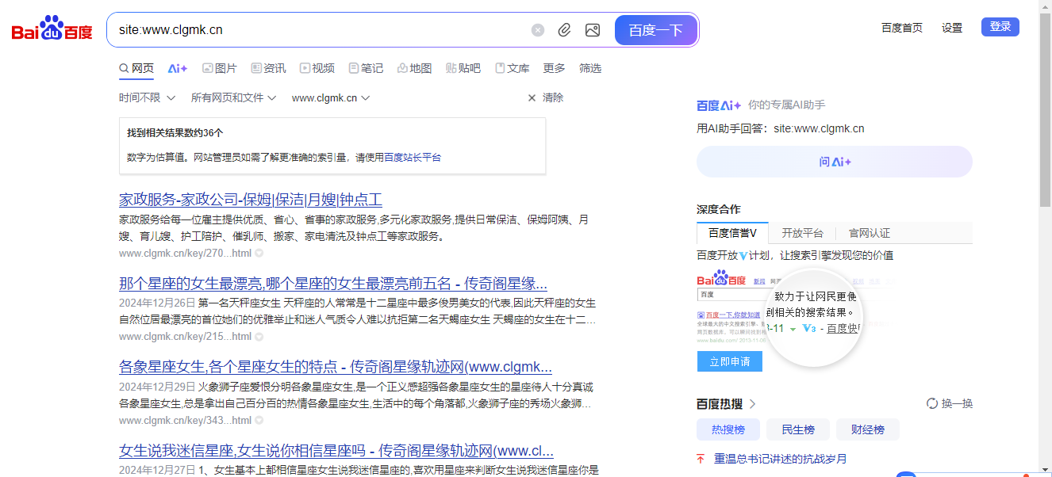
Task: Clear the search box with its X icon
Action: [x=538, y=29]
